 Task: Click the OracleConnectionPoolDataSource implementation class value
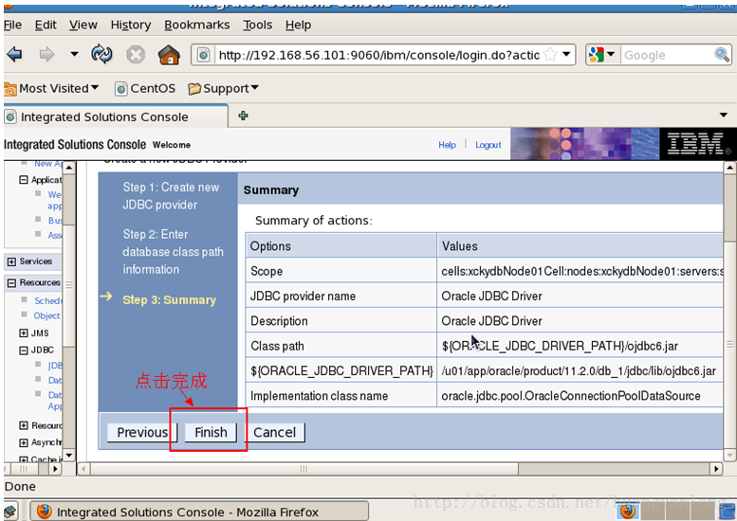coord(571,396)
